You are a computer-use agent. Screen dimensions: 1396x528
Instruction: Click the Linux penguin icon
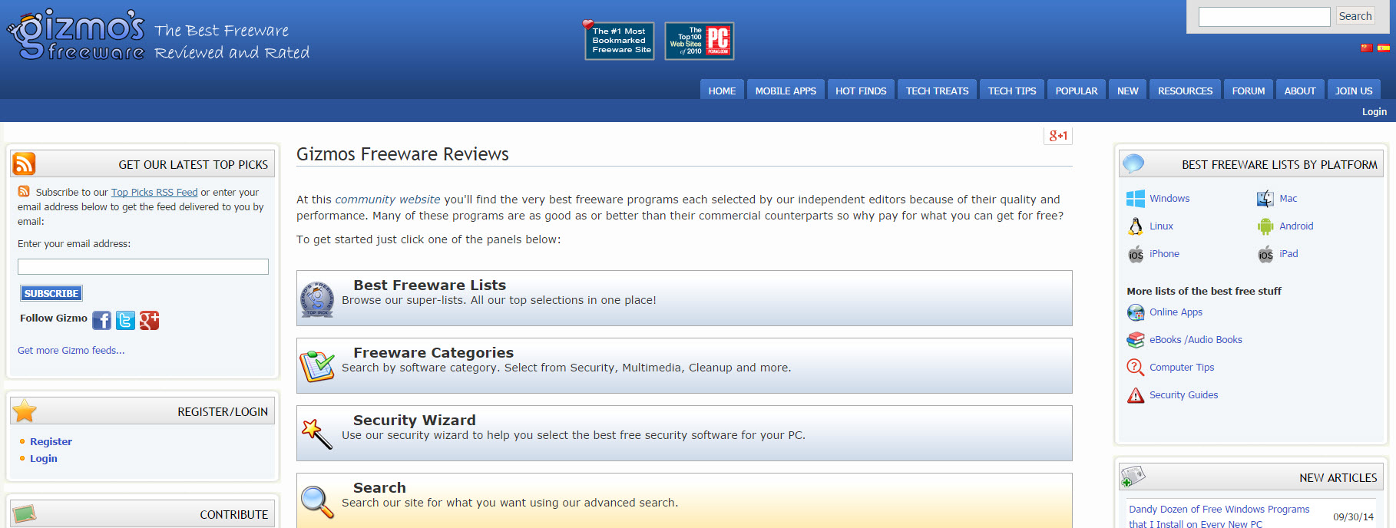click(x=1135, y=226)
